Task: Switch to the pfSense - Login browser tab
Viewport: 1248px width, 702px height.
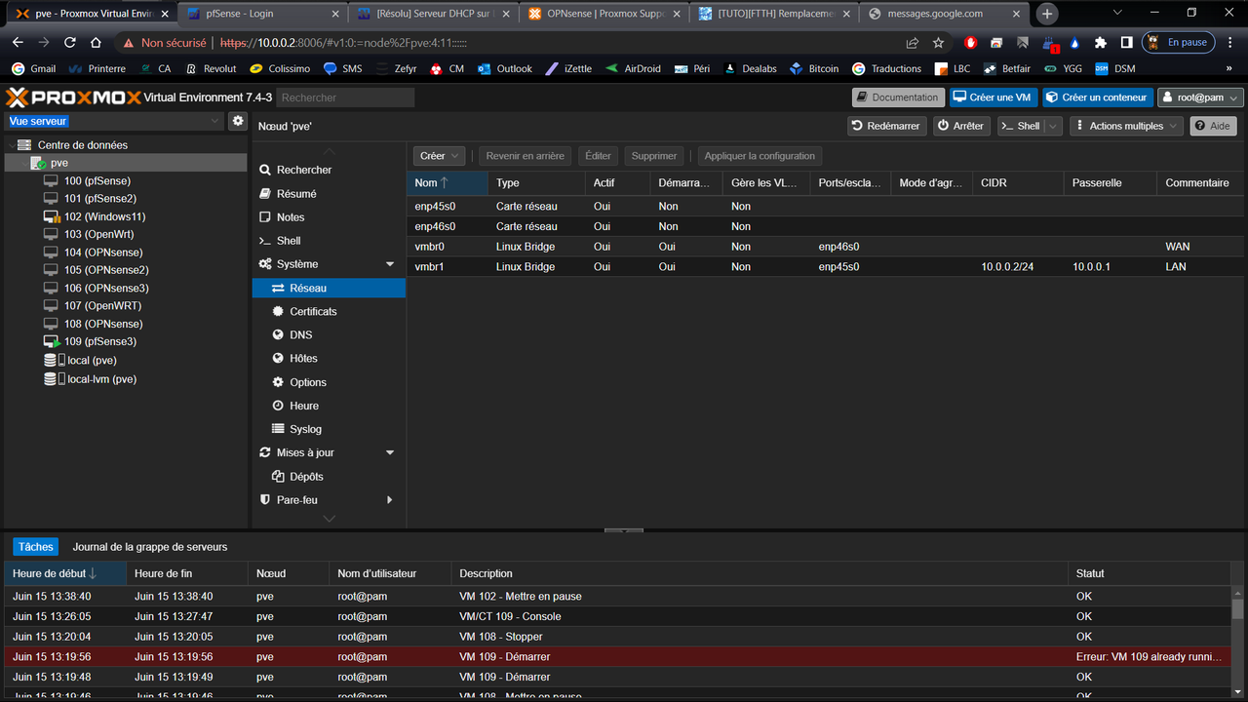Action: pos(262,14)
